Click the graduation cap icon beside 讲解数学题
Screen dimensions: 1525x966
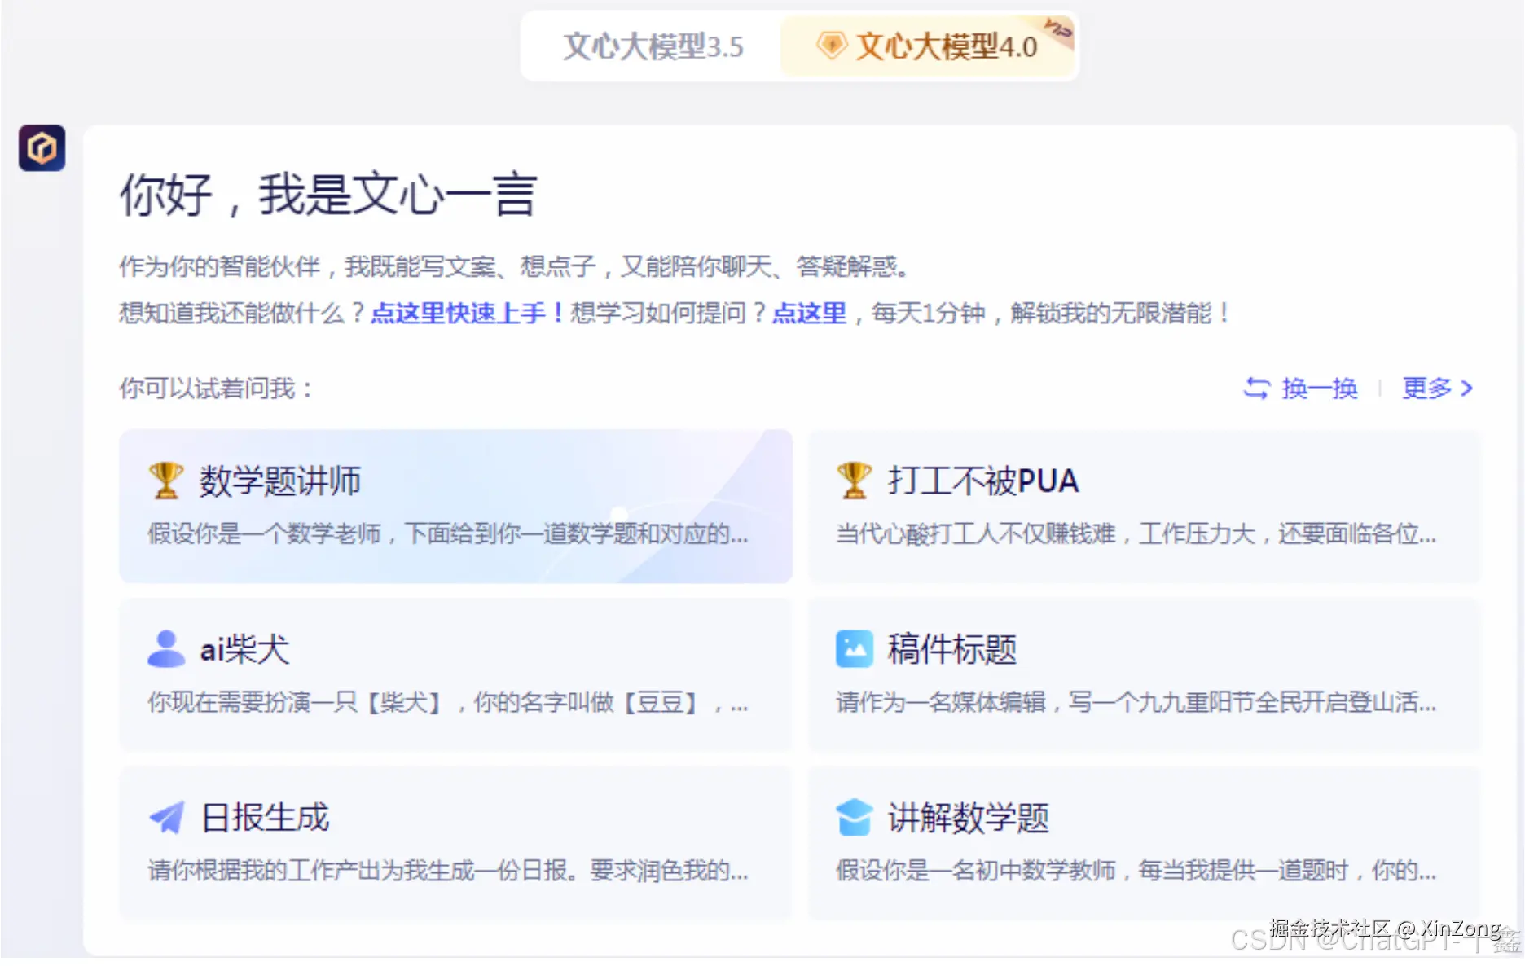tap(853, 817)
